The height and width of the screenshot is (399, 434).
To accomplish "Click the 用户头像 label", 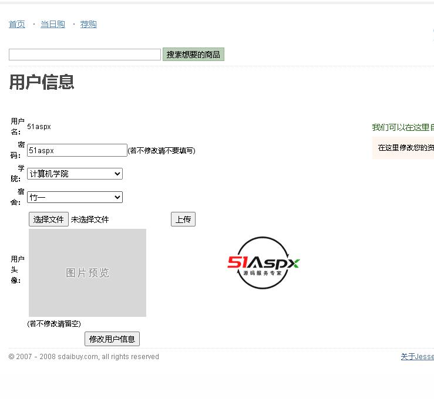I will 18,269.
